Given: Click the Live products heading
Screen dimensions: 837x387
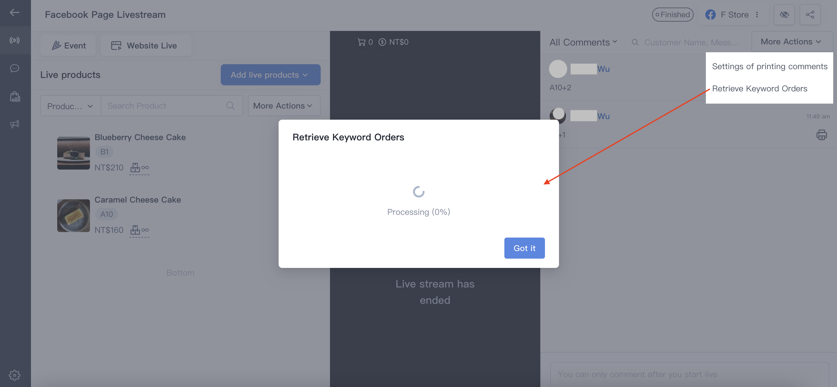Looking at the screenshot, I should 70,75.
